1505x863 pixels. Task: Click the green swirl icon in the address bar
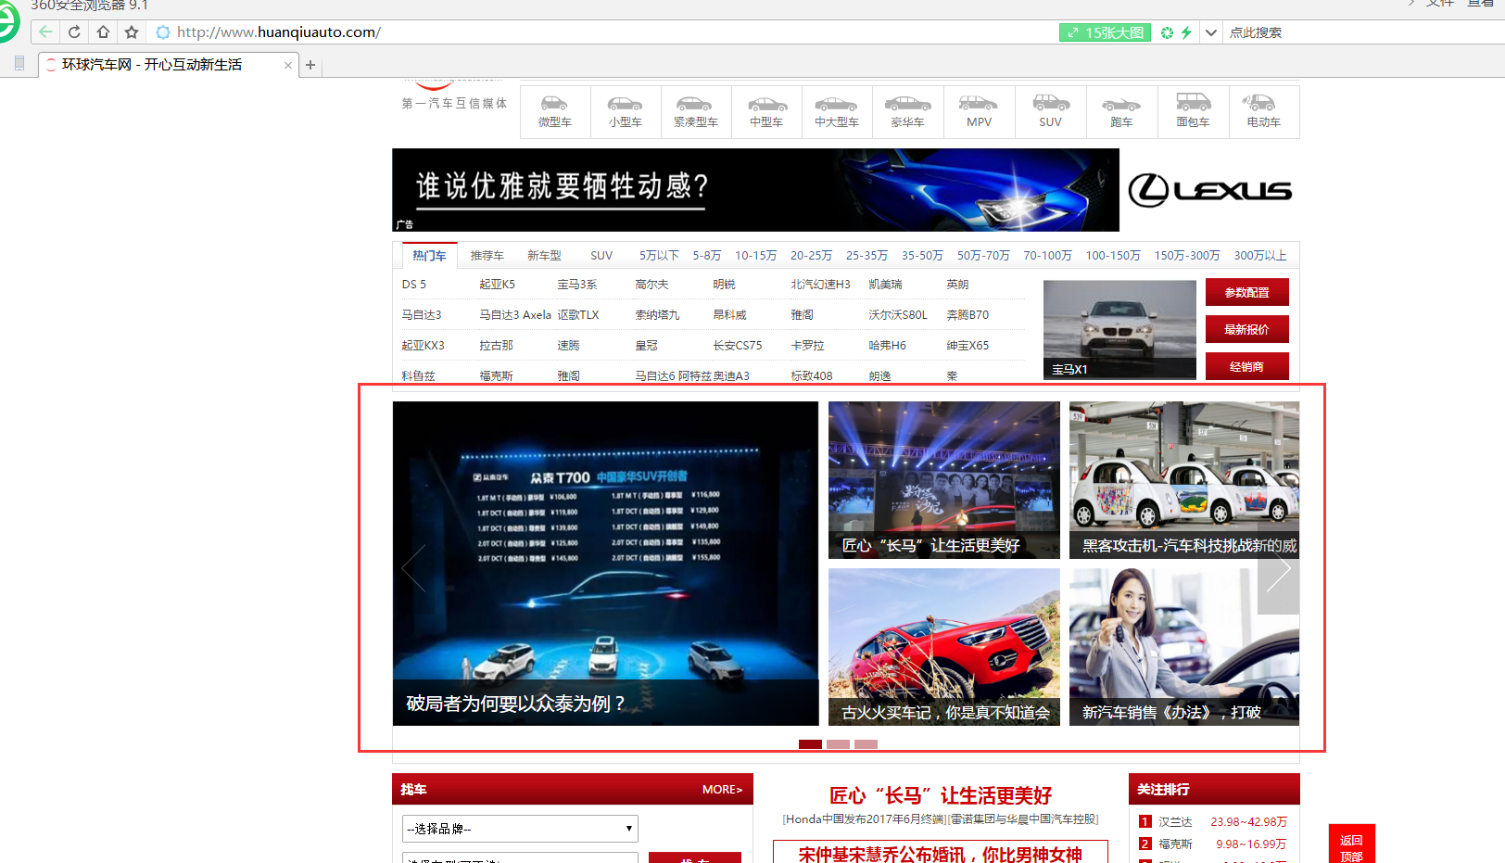[1167, 32]
